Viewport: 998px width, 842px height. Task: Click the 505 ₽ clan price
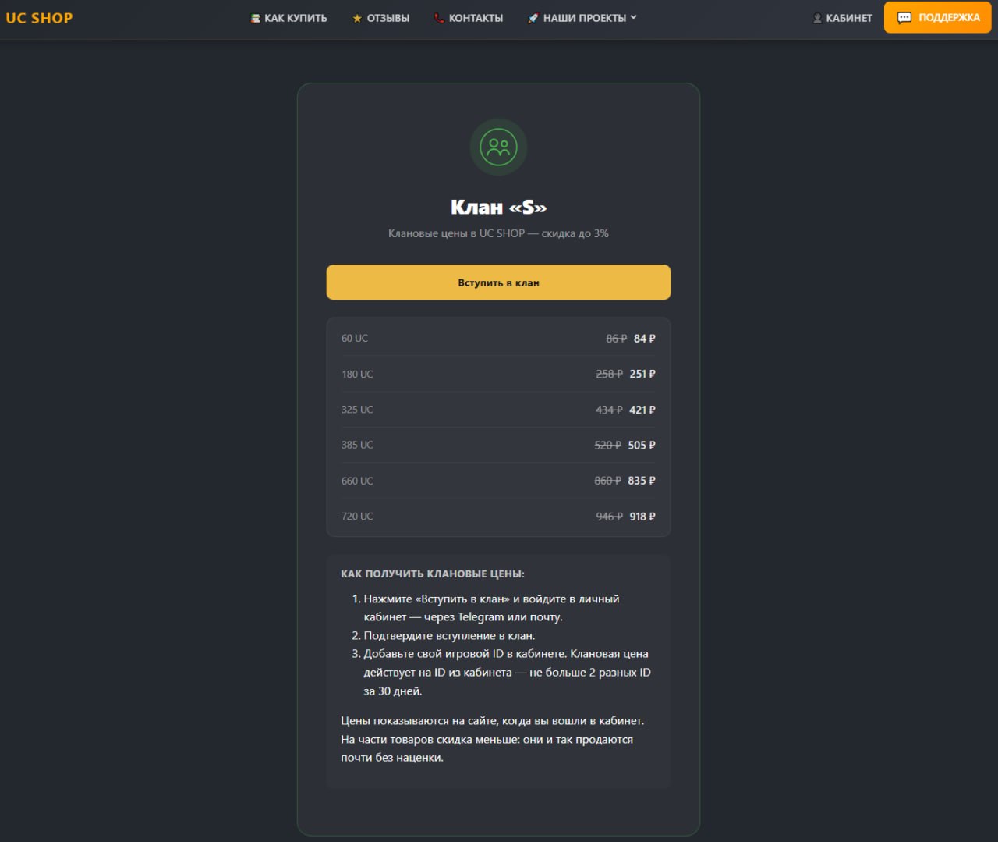click(x=642, y=445)
